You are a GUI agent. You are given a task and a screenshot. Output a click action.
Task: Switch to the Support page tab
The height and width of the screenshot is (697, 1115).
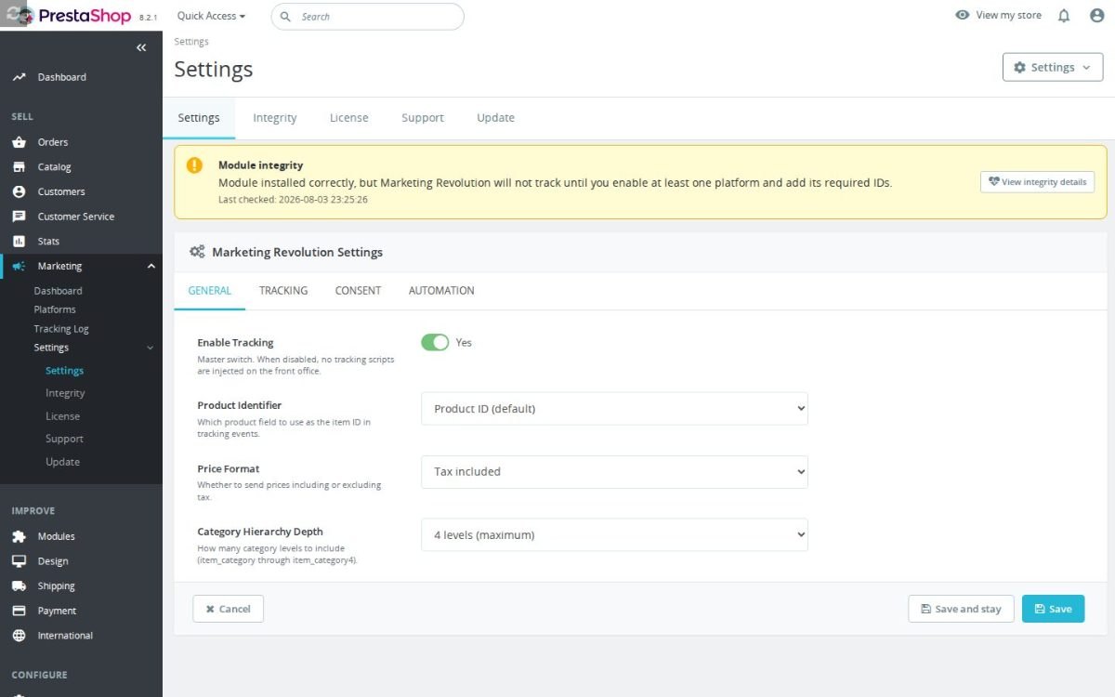(x=423, y=118)
